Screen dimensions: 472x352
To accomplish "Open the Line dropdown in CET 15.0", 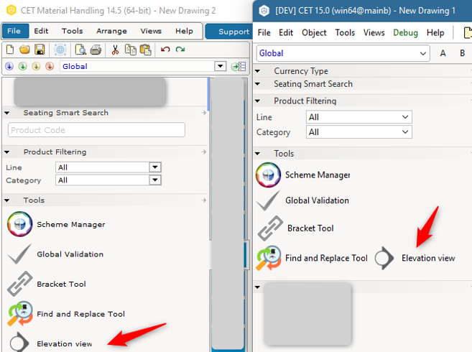I will point(358,117).
